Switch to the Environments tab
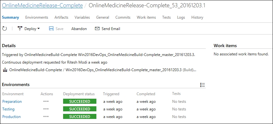The height and width of the screenshot is (124, 273). coord(36,17)
